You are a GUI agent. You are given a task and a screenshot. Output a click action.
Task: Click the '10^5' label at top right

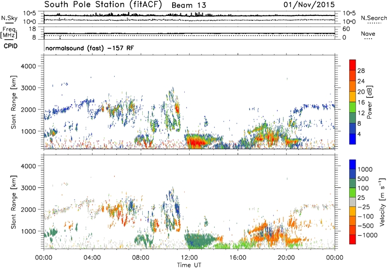click(349, 14)
